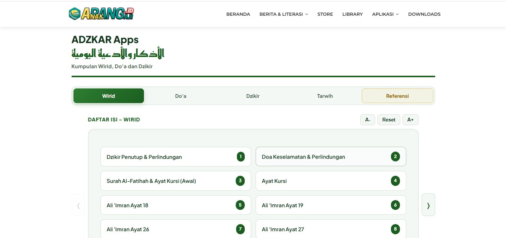This screenshot has height=238, width=506.
Task: Reset the font size
Action: 389,120
